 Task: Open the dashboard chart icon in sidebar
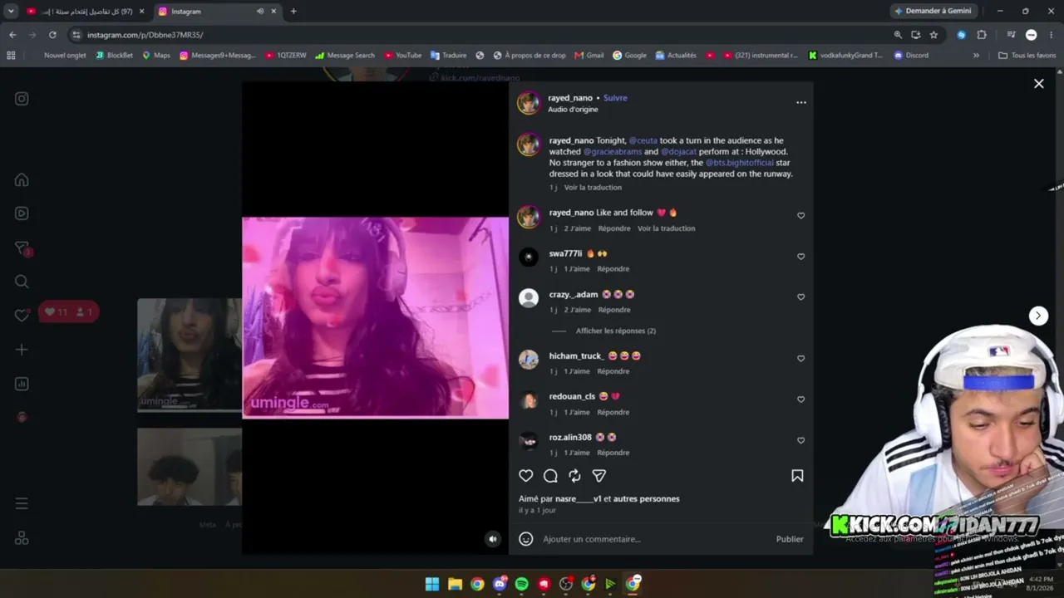pyautogui.click(x=22, y=384)
